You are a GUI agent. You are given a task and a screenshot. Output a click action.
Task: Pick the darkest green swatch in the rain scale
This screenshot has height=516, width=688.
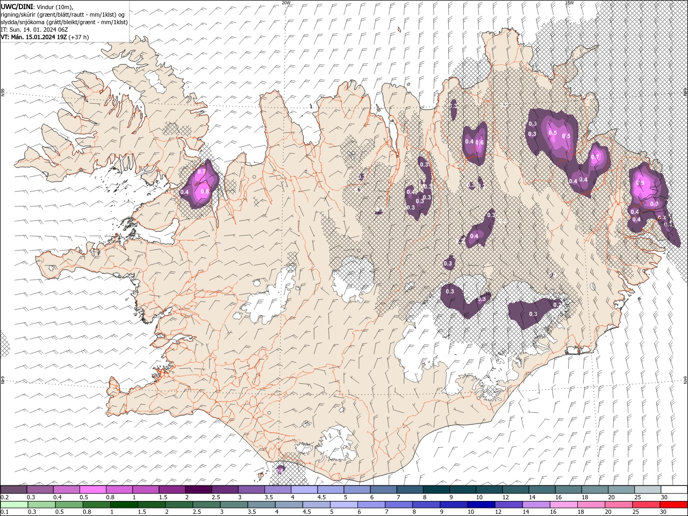(x=124, y=505)
